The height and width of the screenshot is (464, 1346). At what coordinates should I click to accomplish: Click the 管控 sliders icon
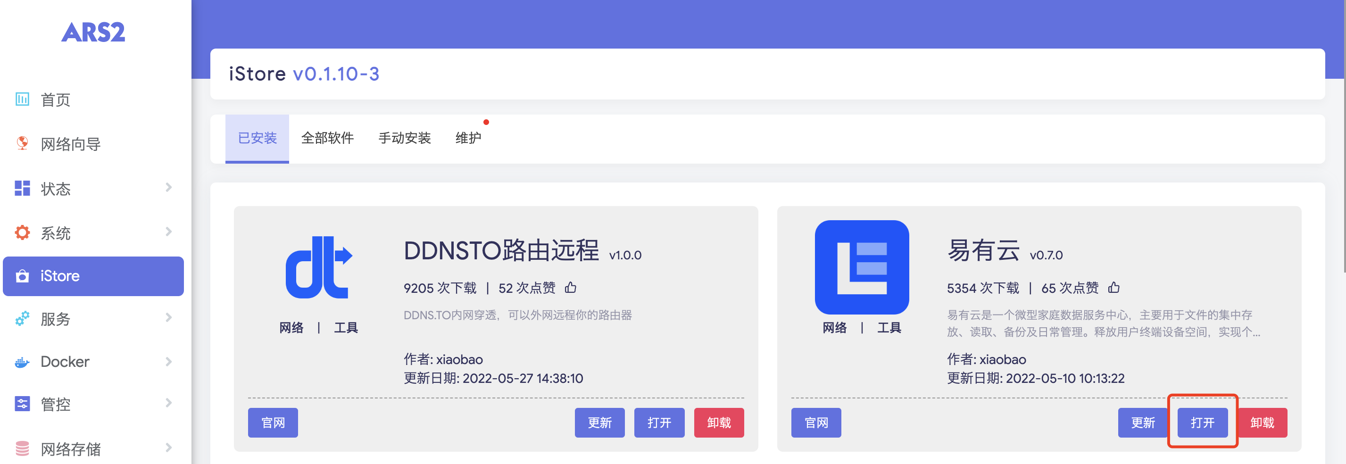[x=22, y=404]
